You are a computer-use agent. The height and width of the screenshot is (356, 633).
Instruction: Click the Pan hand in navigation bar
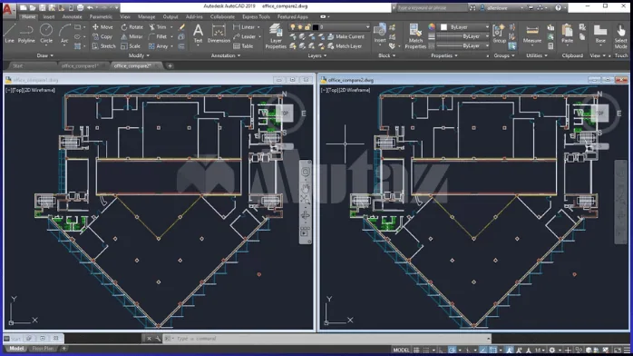306,188
